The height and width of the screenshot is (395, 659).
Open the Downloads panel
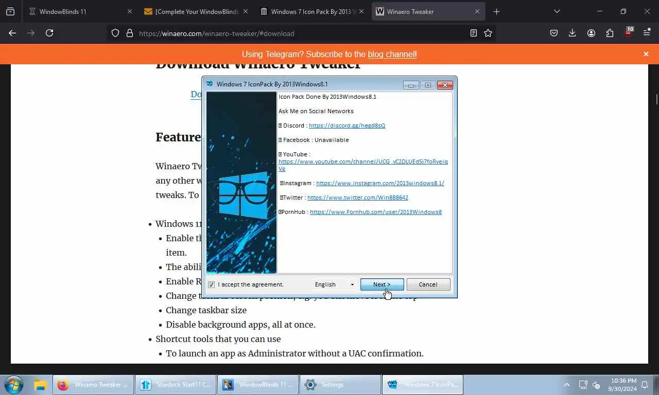[573, 33]
